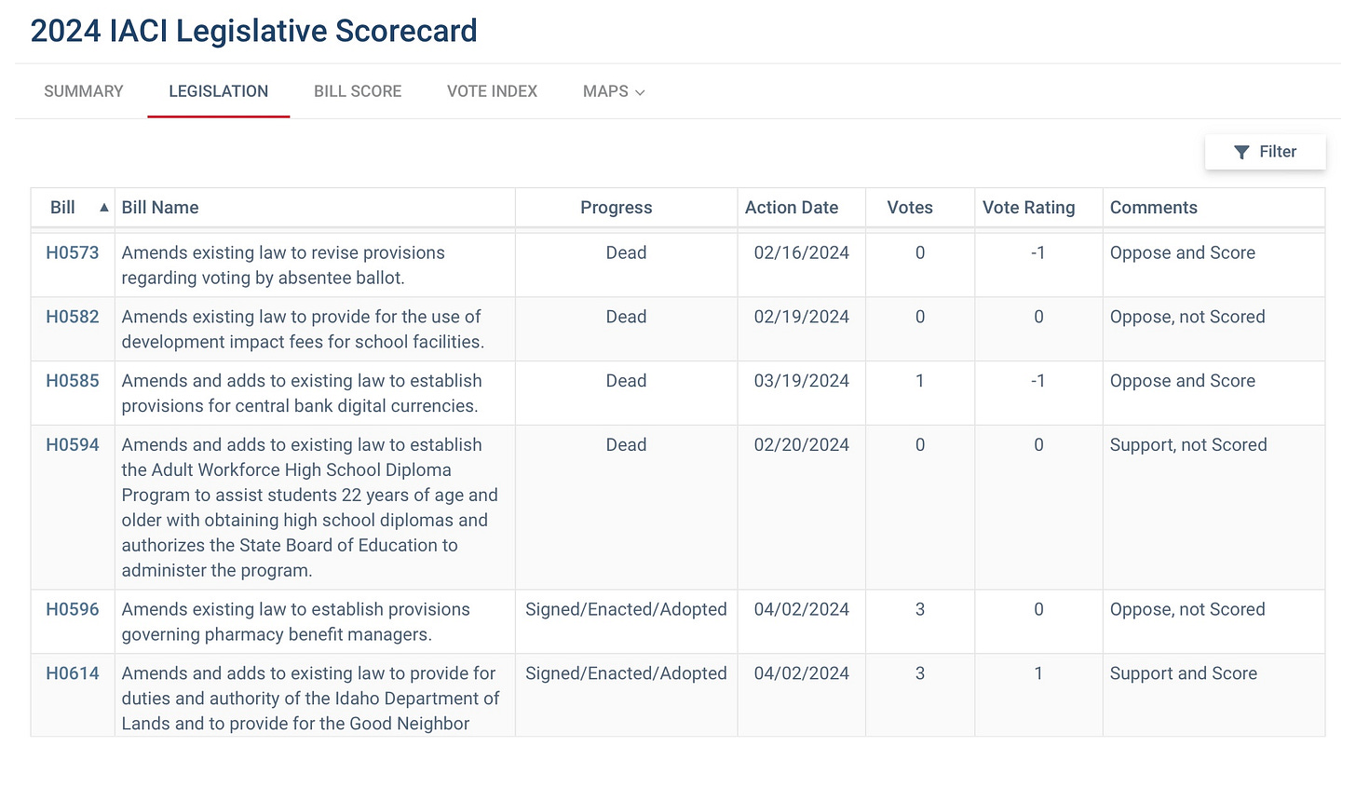The height and width of the screenshot is (788, 1356).
Task: Click the 2024 IACI Legislative Scorecard title
Action: tap(253, 31)
